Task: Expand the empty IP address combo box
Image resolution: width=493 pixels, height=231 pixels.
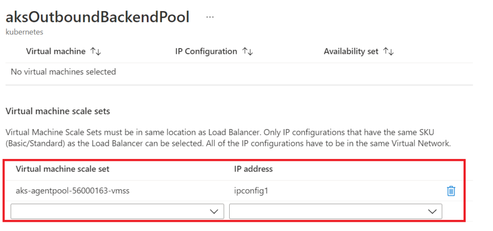Action: click(x=336, y=211)
